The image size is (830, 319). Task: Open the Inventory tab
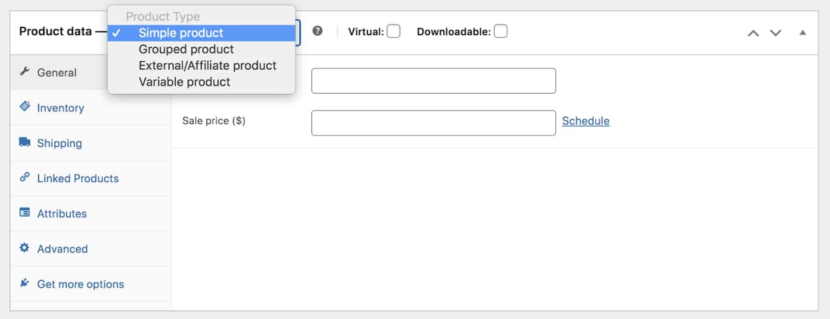tap(61, 108)
